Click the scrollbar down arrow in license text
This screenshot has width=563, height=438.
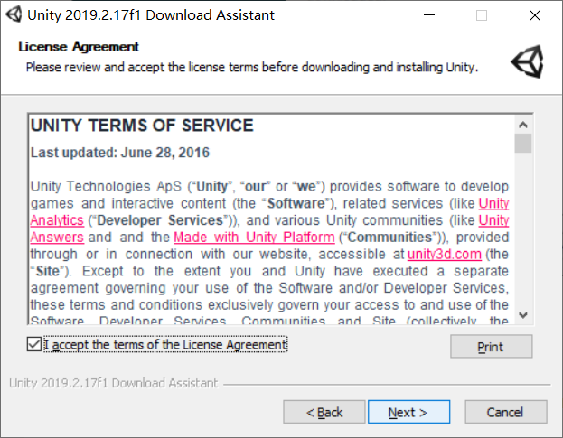click(x=523, y=315)
